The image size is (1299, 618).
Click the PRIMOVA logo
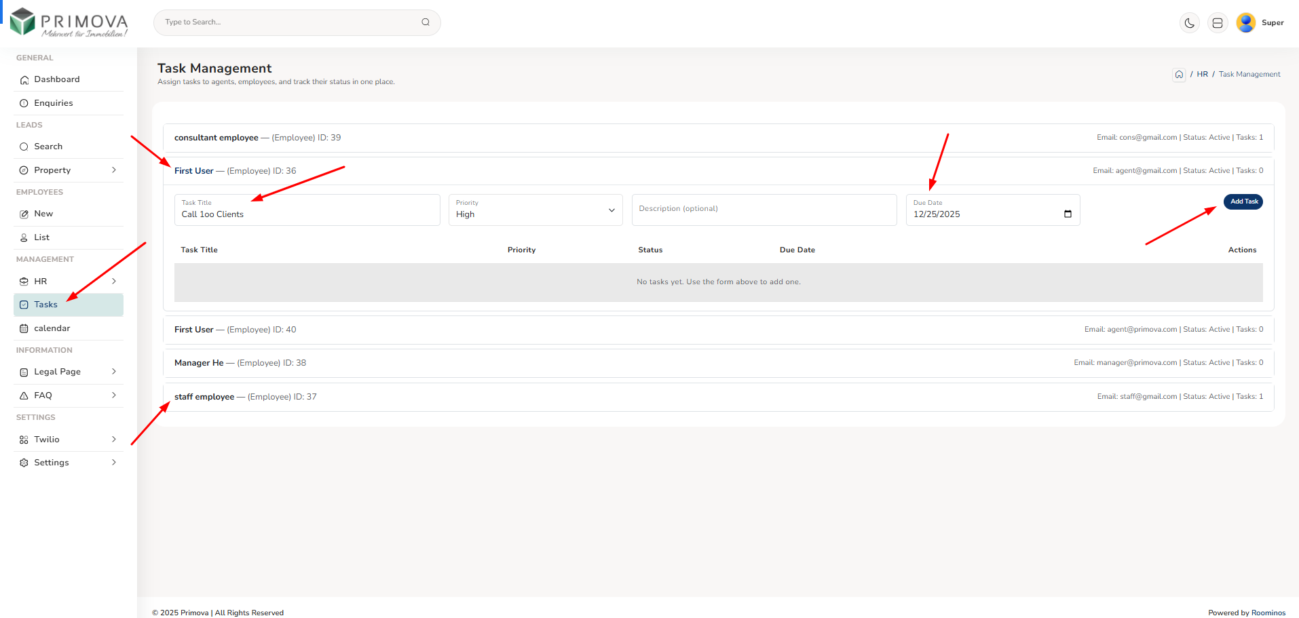pos(69,23)
